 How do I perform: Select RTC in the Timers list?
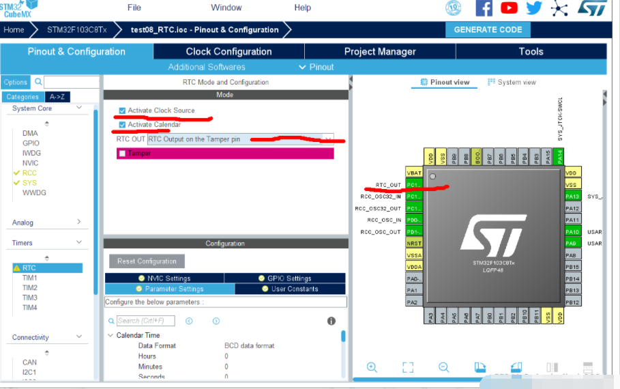coord(48,268)
